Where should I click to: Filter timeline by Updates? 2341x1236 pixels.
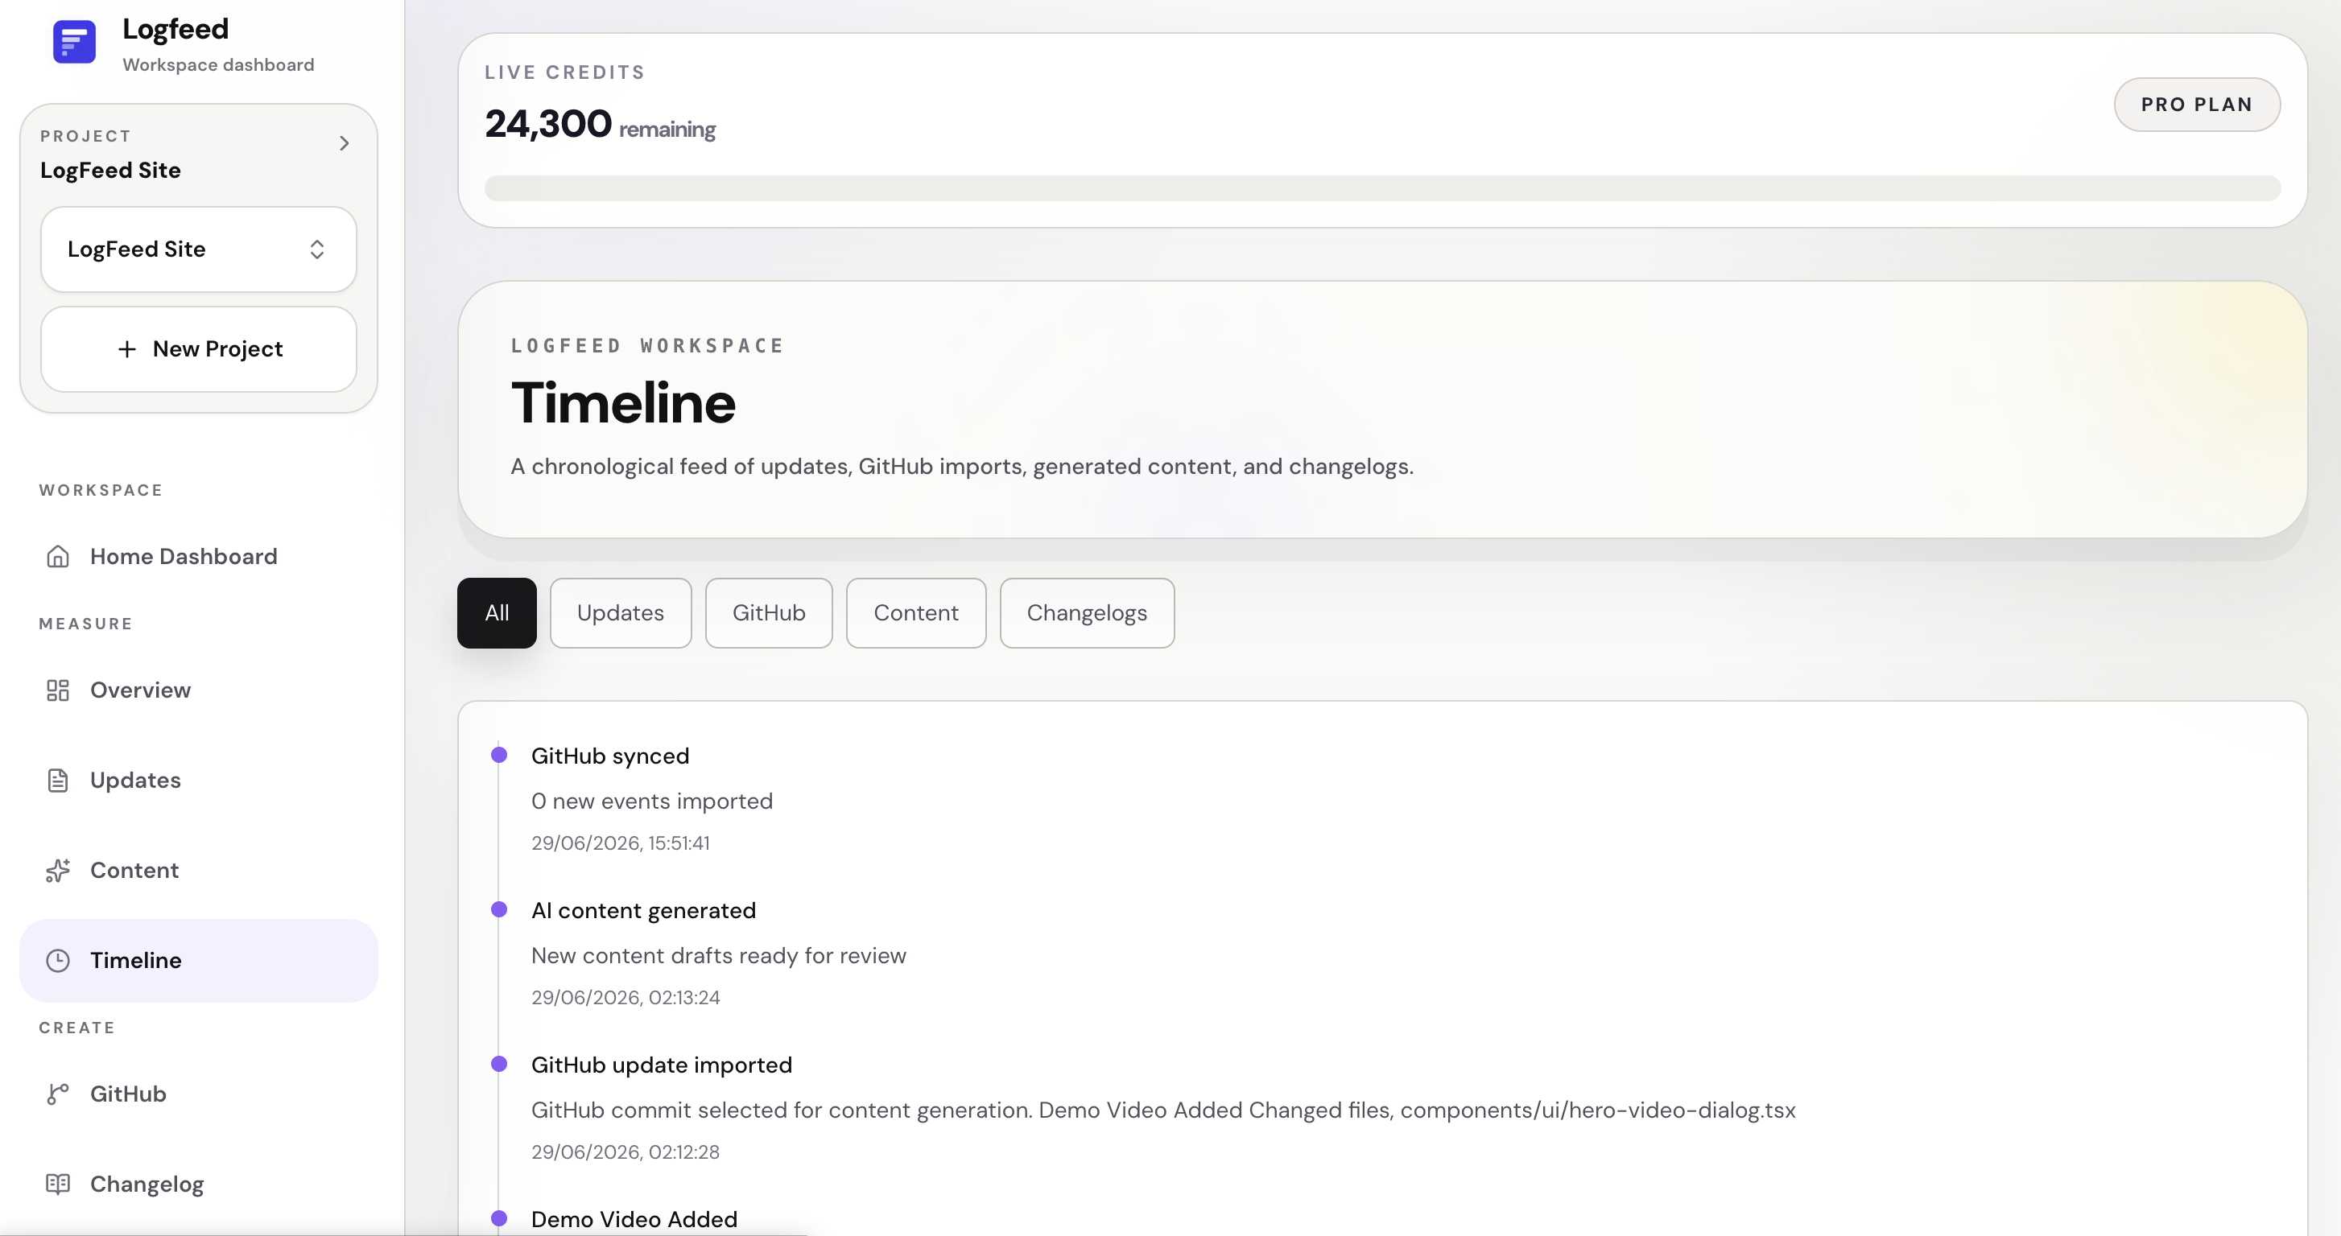(x=621, y=613)
